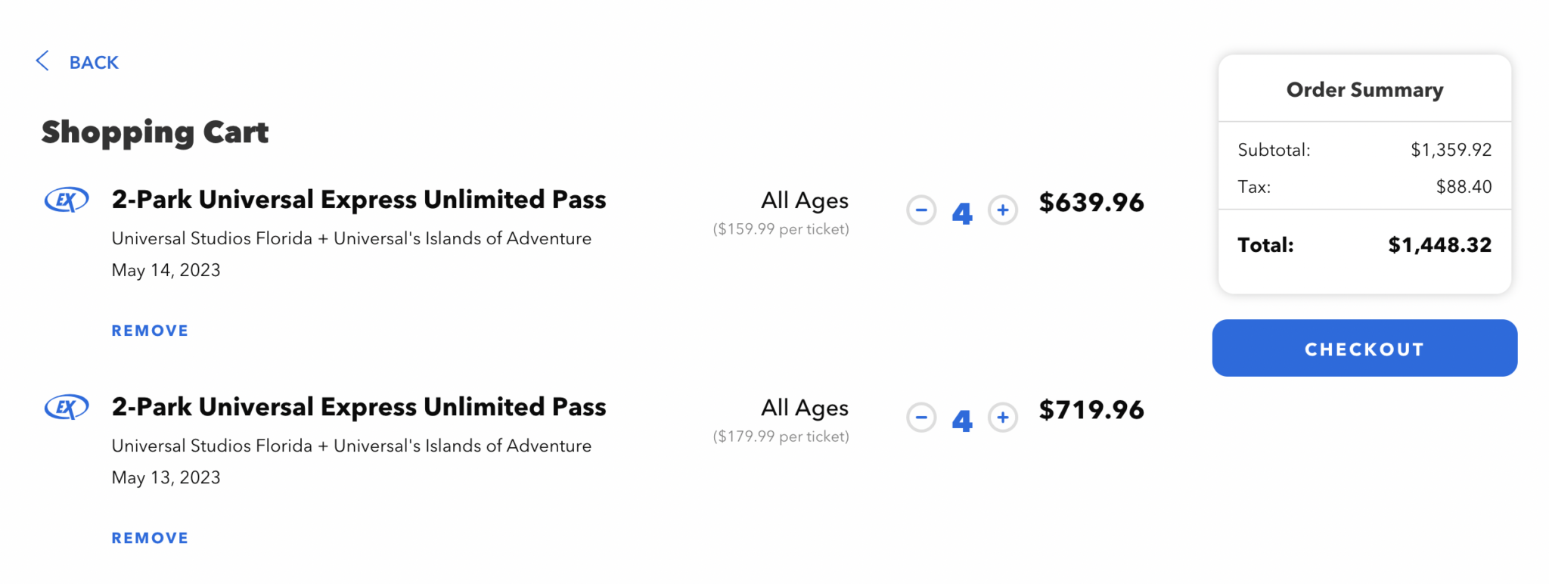Click the $159.99 per ticket price label
1549x584 pixels.
(x=781, y=228)
